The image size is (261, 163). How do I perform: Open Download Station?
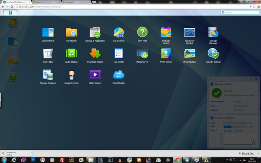tap(95, 56)
